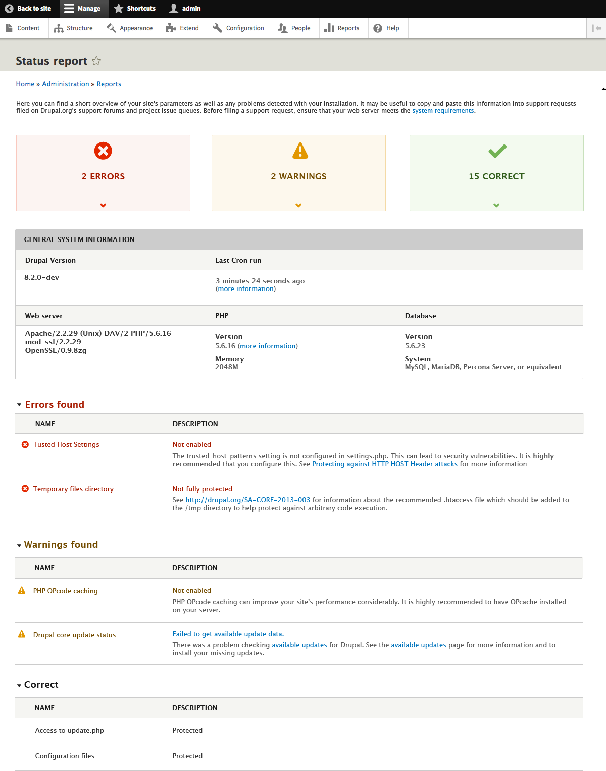Click the warning triangle icon in warnings card

point(300,150)
